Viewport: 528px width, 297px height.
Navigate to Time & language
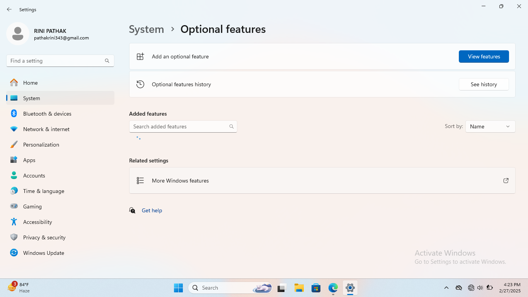(44, 191)
